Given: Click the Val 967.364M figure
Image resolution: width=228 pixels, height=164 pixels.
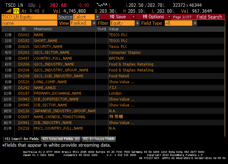Looking at the screenshot, I should pos(196,11).
